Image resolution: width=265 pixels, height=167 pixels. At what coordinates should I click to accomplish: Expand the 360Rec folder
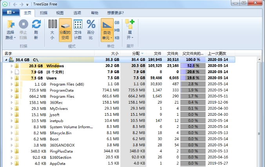coord(12,102)
